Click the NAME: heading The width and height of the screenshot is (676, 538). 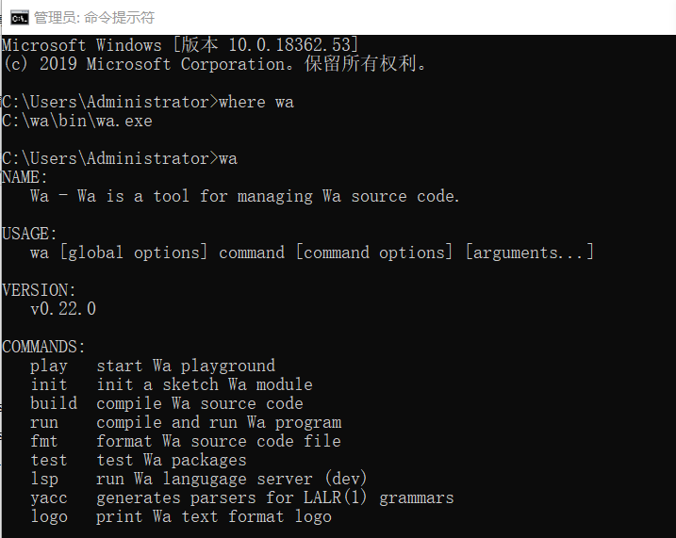coord(25,177)
